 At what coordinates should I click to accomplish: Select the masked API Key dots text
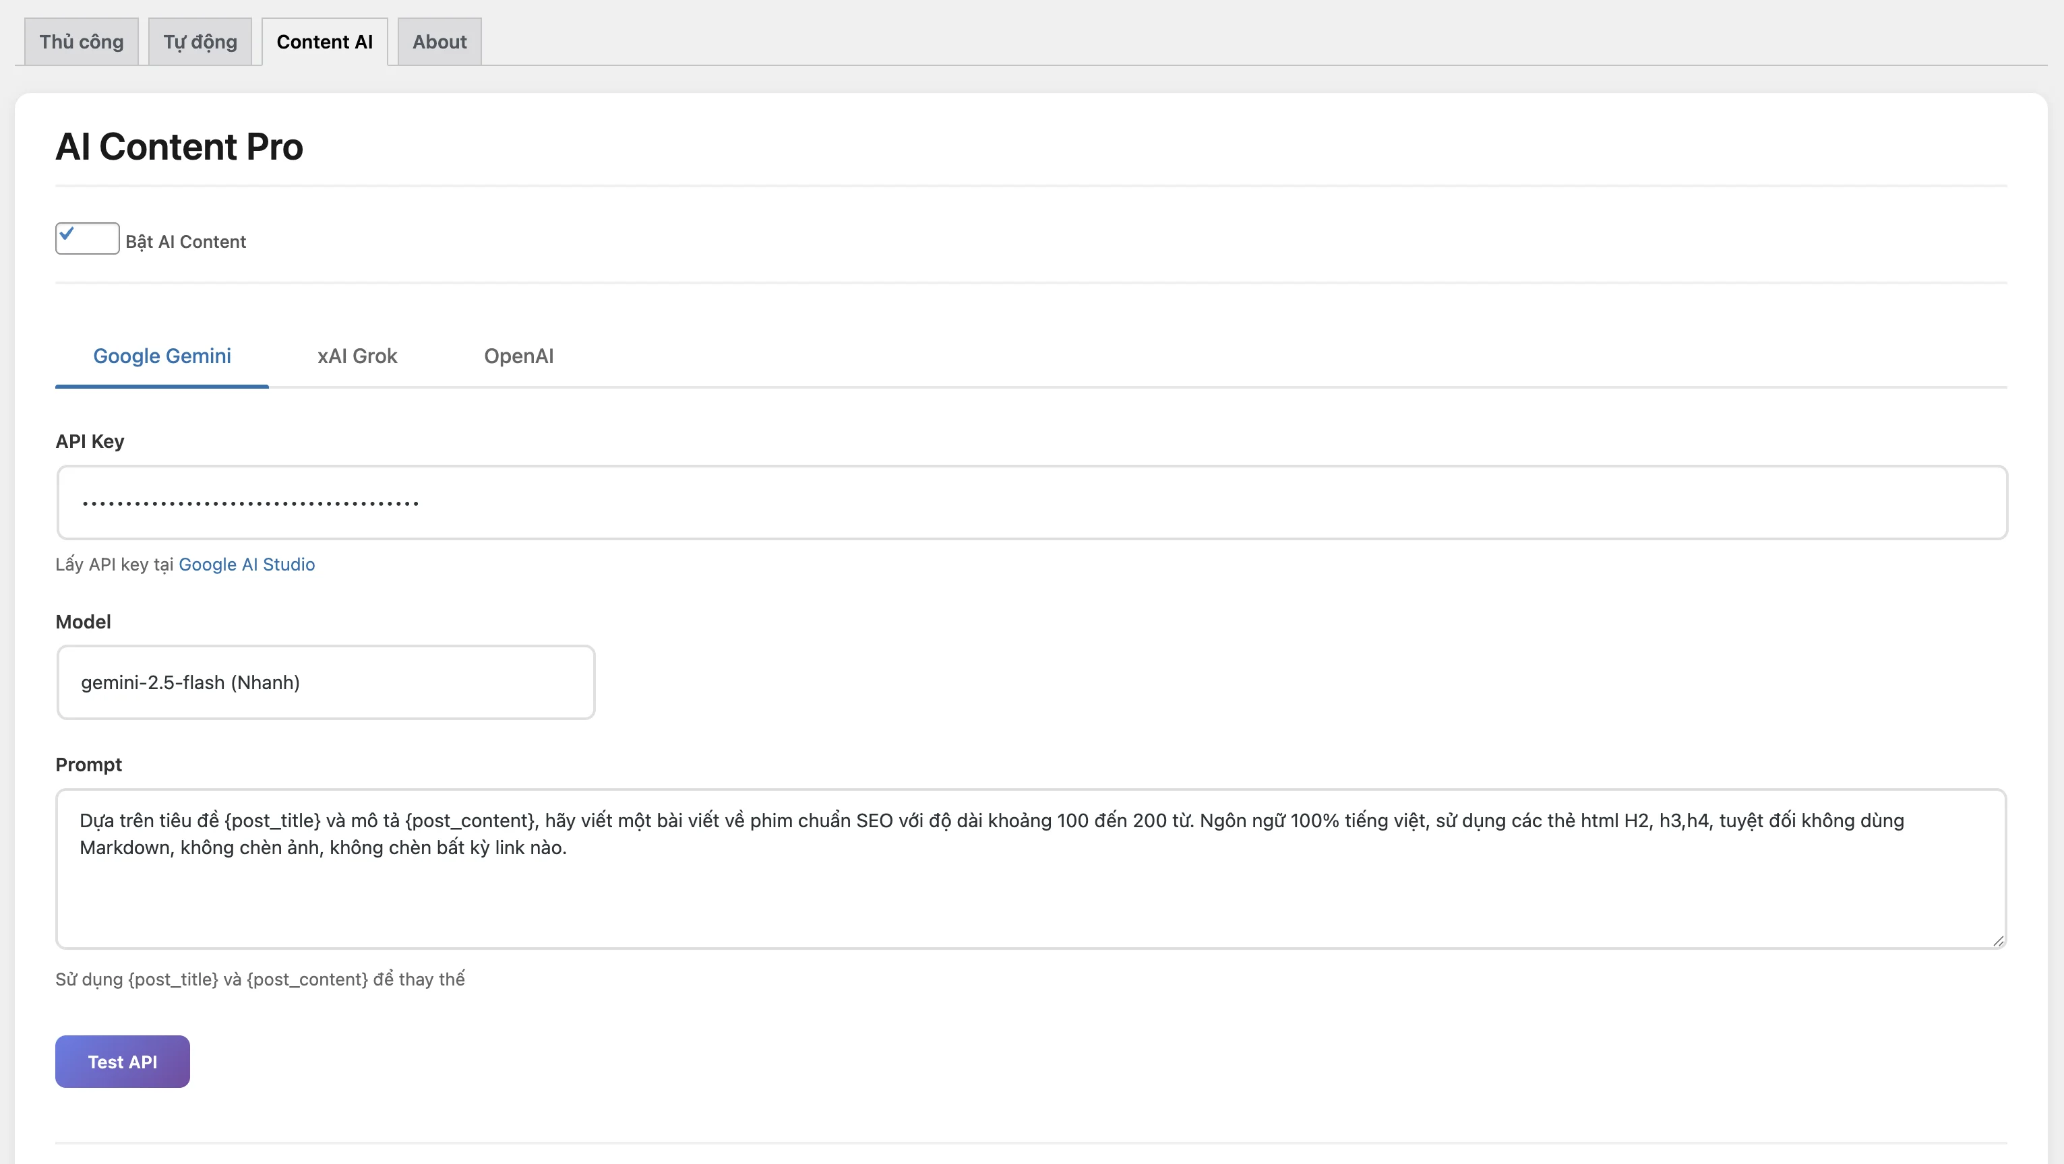tap(249, 502)
